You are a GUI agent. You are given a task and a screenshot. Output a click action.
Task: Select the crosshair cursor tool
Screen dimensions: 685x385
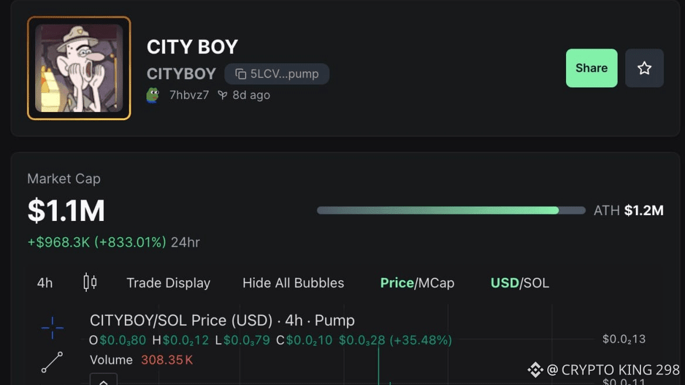(52, 328)
